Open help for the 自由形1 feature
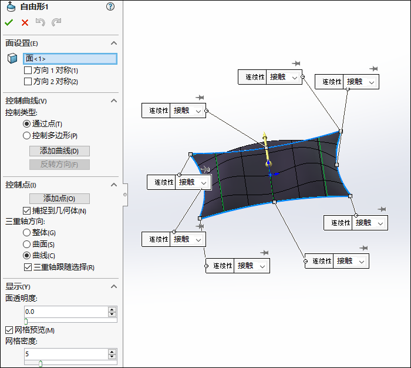This screenshot has width=411, height=368. pos(110,6)
